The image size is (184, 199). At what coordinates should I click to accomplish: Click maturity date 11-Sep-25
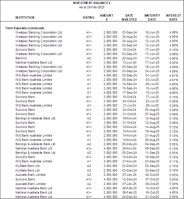click(152, 153)
